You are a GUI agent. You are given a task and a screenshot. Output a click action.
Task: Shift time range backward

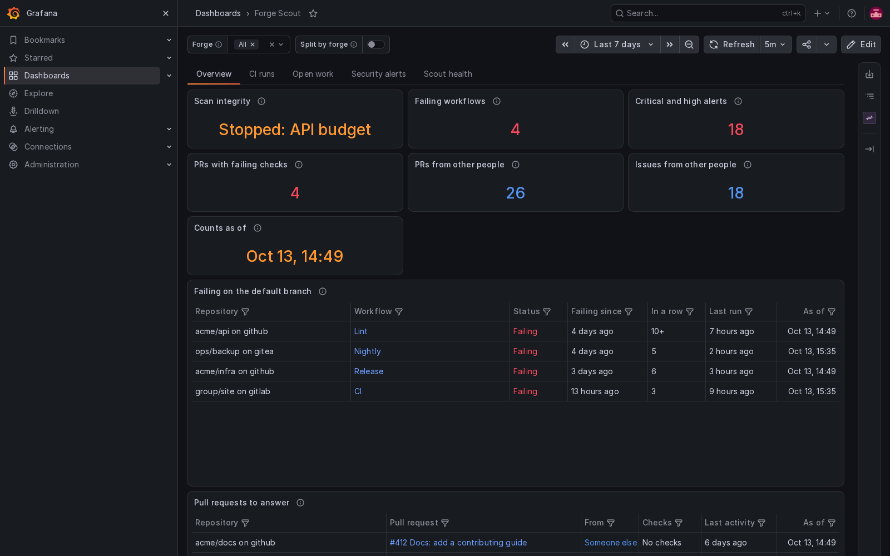pos(565,44)
